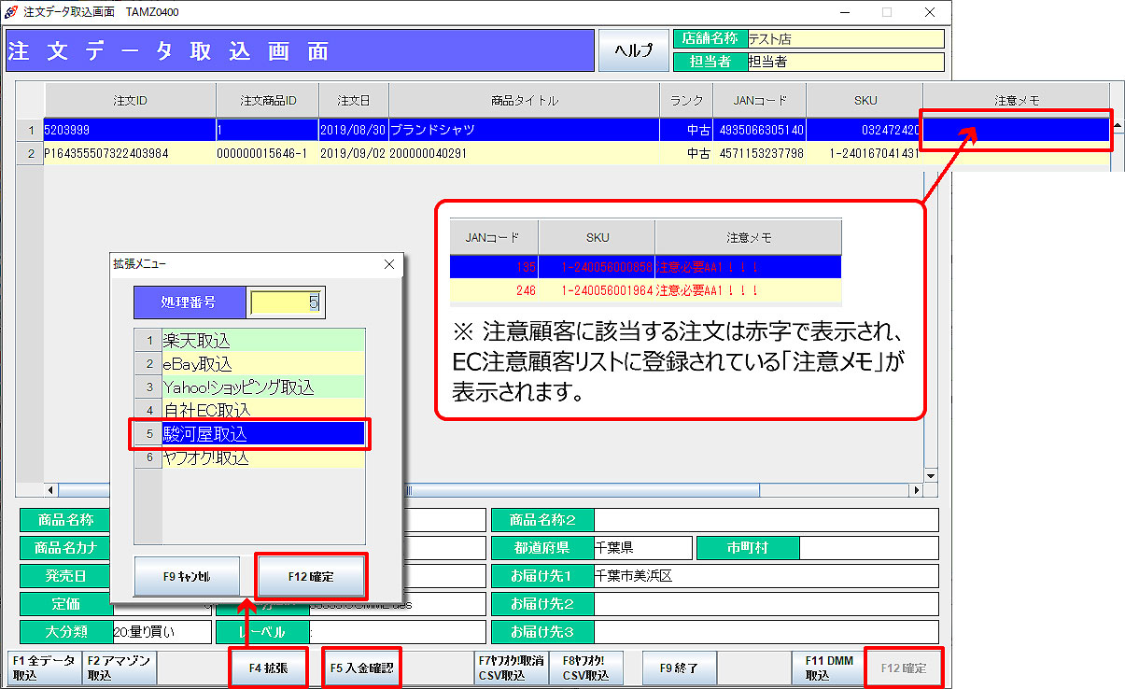Select 楽天取込 in the extension menu
This screenshot has width=1125, height=689.
[x=262, y=341]
